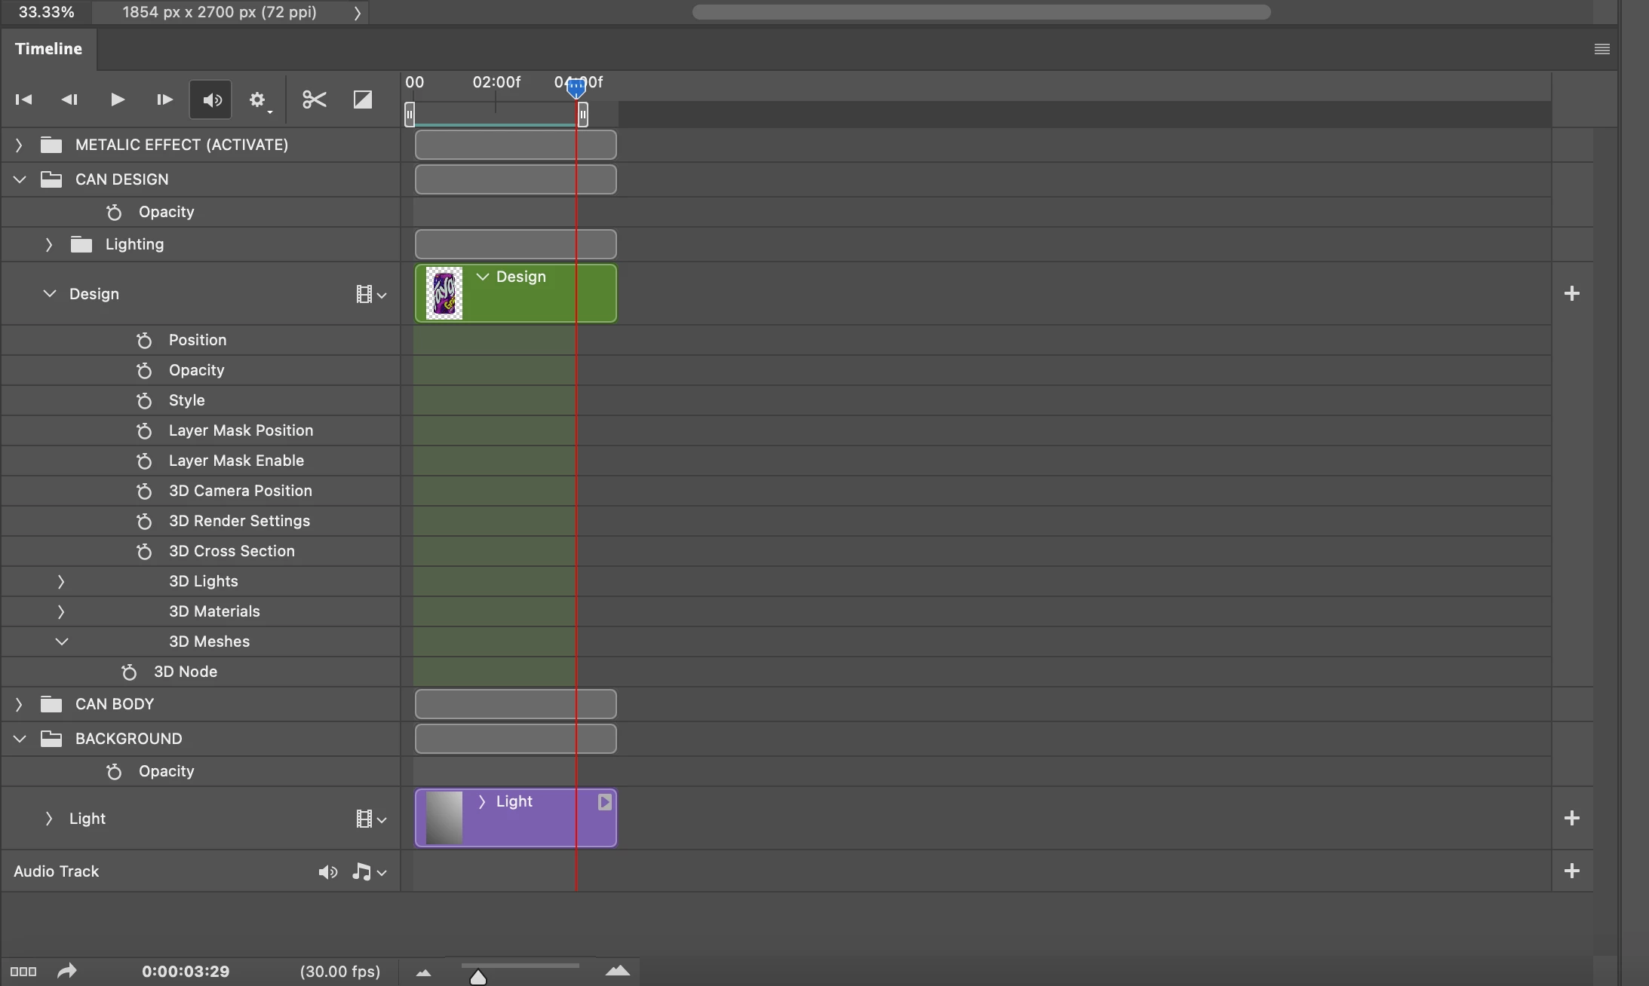The width and height of the screenshot is (1649, 986).
Task: Enable stopwatch for Design Position keyframes
Action: pyautogui.click(x=144, y=341)
